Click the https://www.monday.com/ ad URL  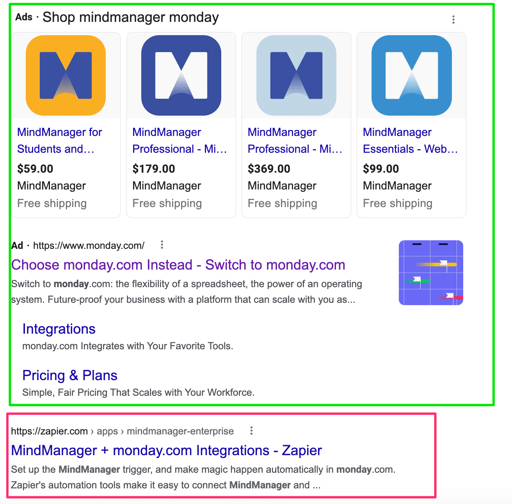[89, 245]
